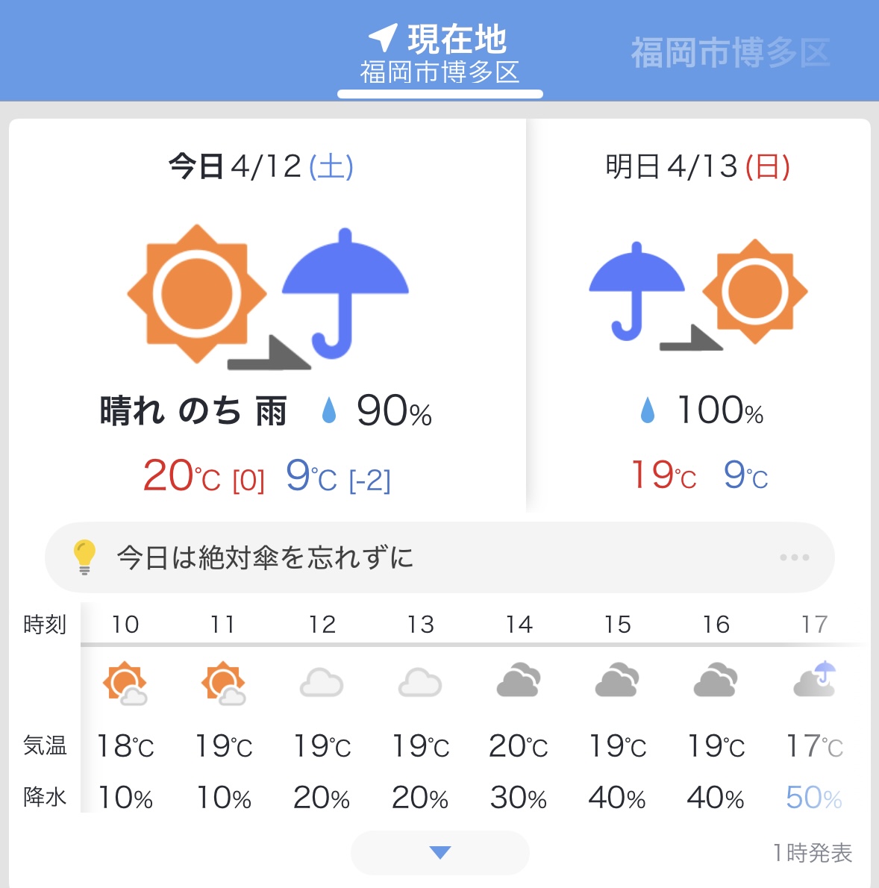Tap the 10 o'clock partly sunny icon
Screen dimensions: 879x888
(125, 684)
